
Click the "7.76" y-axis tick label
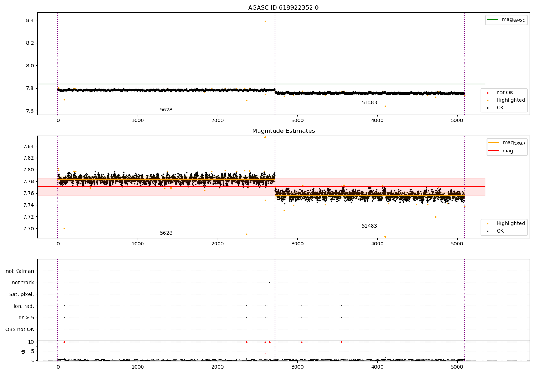28,193
